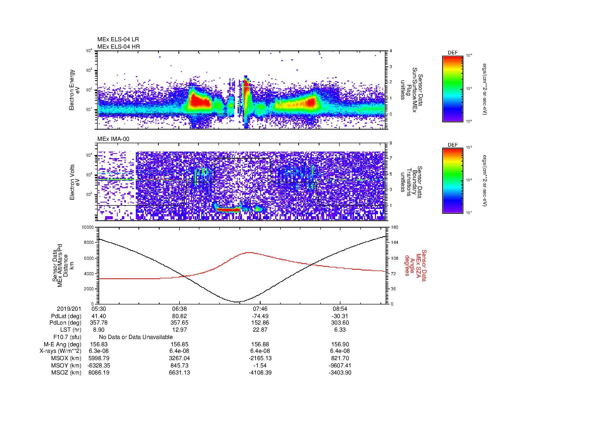
Task: Click the 180 SZA axis tick label
Action: coord(395,227)
